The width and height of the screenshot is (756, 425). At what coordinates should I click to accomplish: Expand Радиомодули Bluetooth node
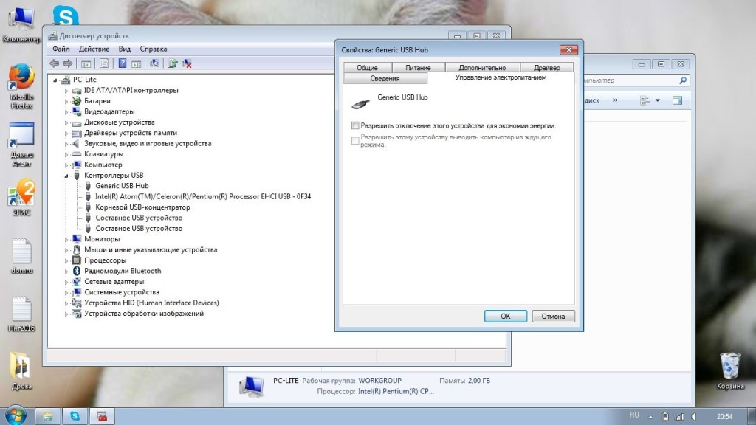pyautogui.click(x=66, y=272)
